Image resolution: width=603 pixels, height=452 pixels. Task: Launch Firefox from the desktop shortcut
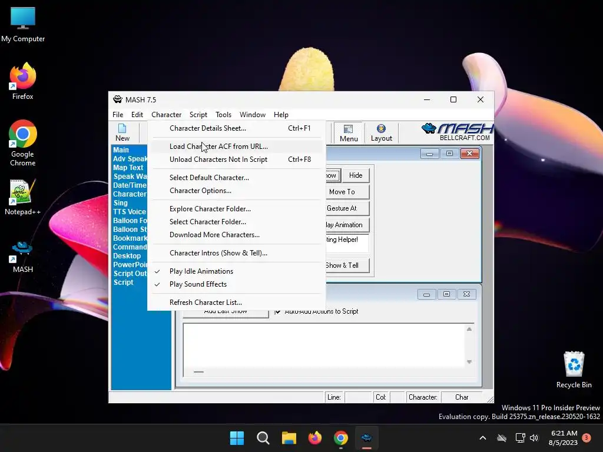[x=23, y=81]
